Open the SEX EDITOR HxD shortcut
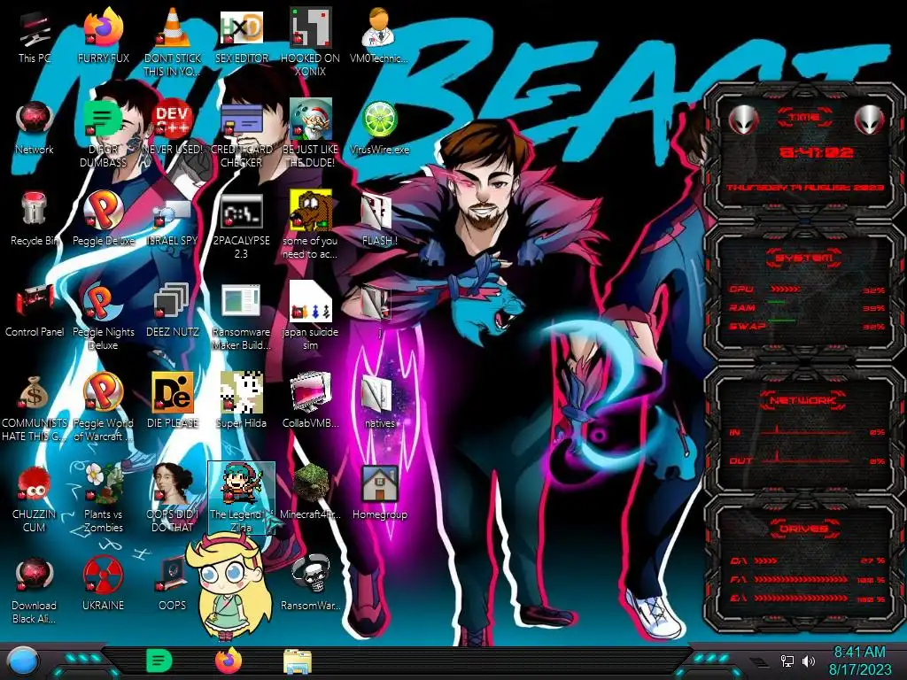Viewport: 907px width, 680px height. point(241,29)
